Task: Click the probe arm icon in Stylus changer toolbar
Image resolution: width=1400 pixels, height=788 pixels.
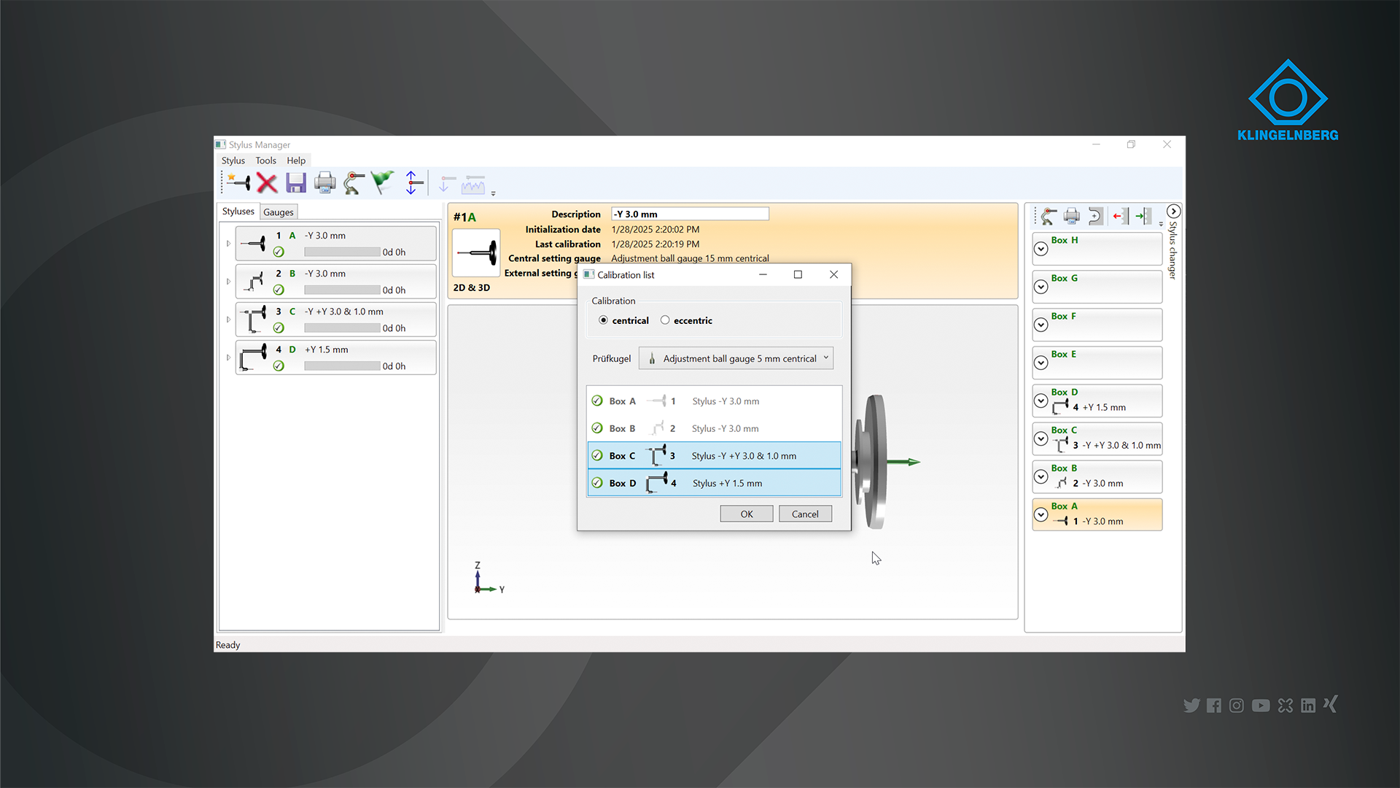Action: point(1049,216)
